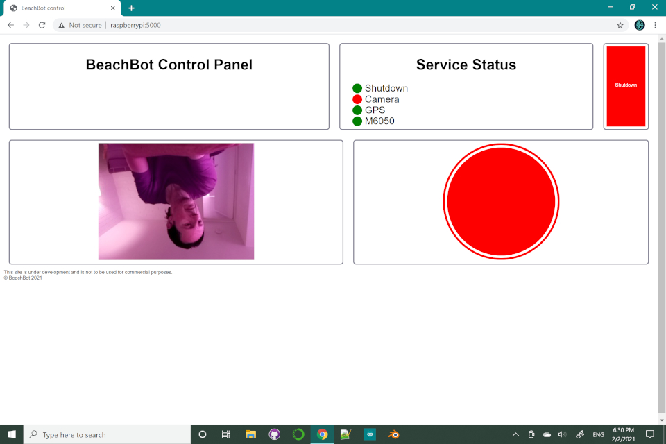Click the green Shutdown service status dot

point(357,88)
